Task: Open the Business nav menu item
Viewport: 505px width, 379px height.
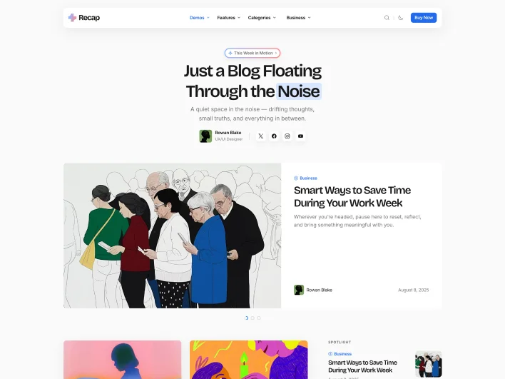Action: coord(299,18)
